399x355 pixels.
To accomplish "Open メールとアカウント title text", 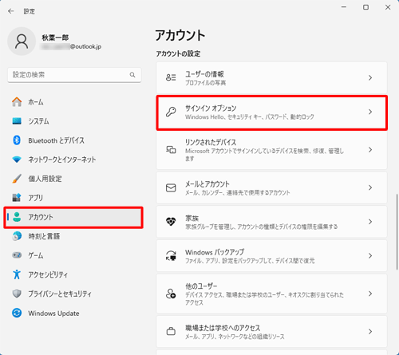I will point(207,184).
